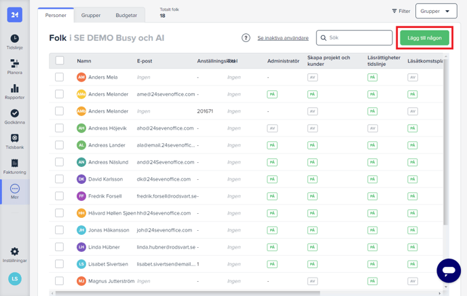Select the checkbox for Anders Mela

[x=59, y=77]
